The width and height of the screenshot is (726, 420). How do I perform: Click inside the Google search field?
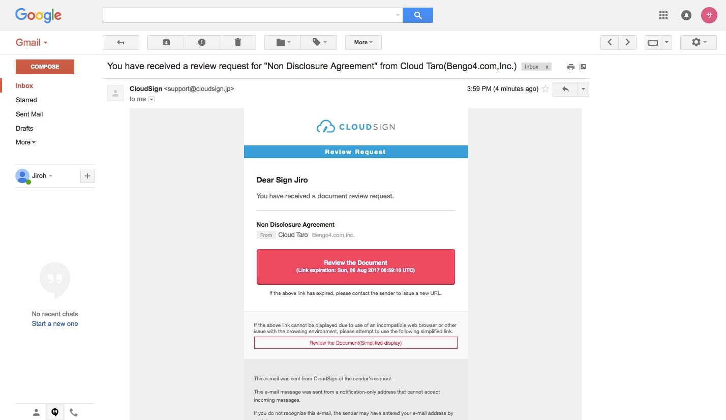coord(248,15)
